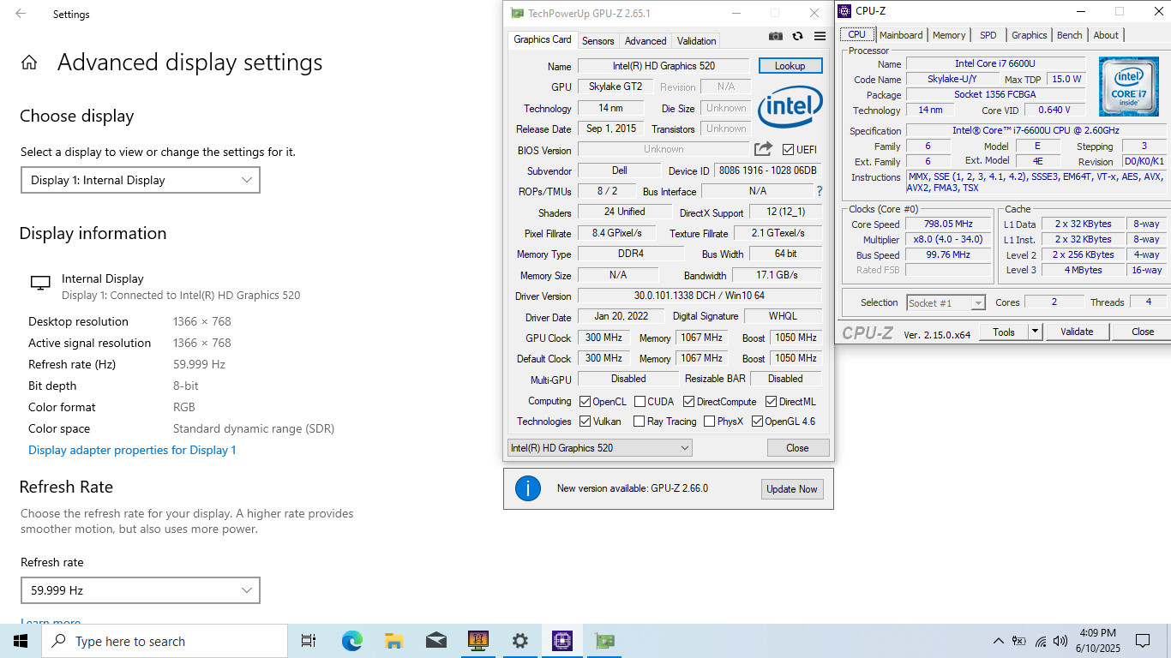1171x658 pixels.
Task: Expand the Intel(R) HD Graphics 520 selector
Action: pyautogui.click(x=600, y=447)
